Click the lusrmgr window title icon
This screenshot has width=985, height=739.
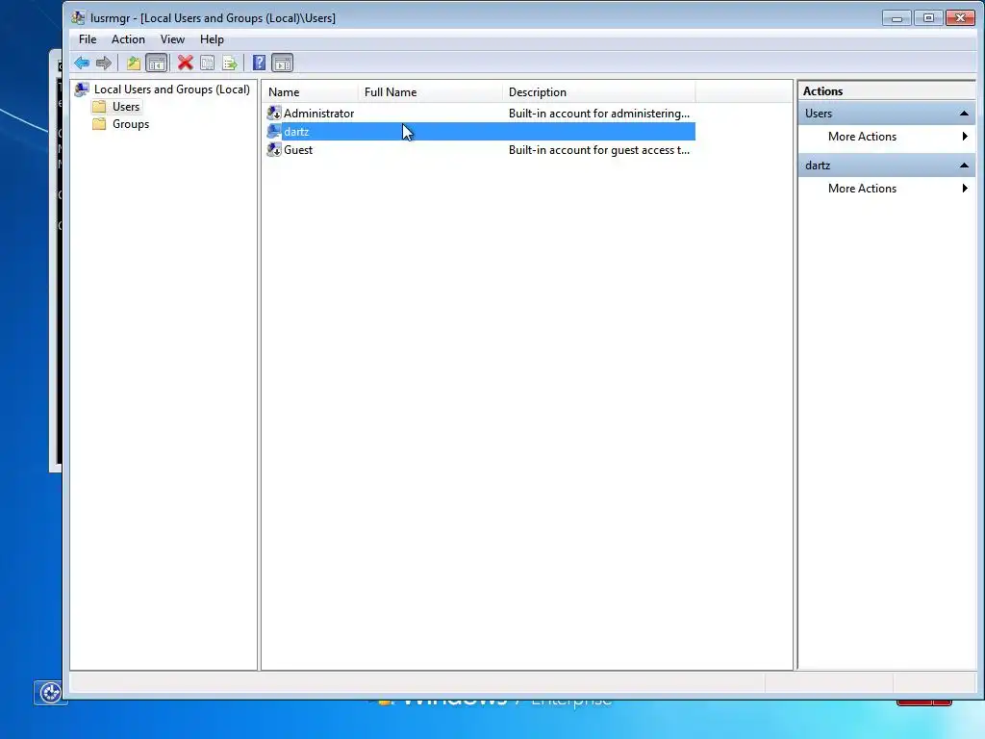pyautogui.click(x=78, y=17)
